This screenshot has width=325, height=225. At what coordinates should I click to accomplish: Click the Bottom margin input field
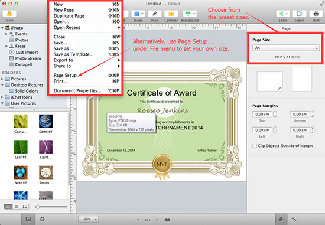[300, 114]
